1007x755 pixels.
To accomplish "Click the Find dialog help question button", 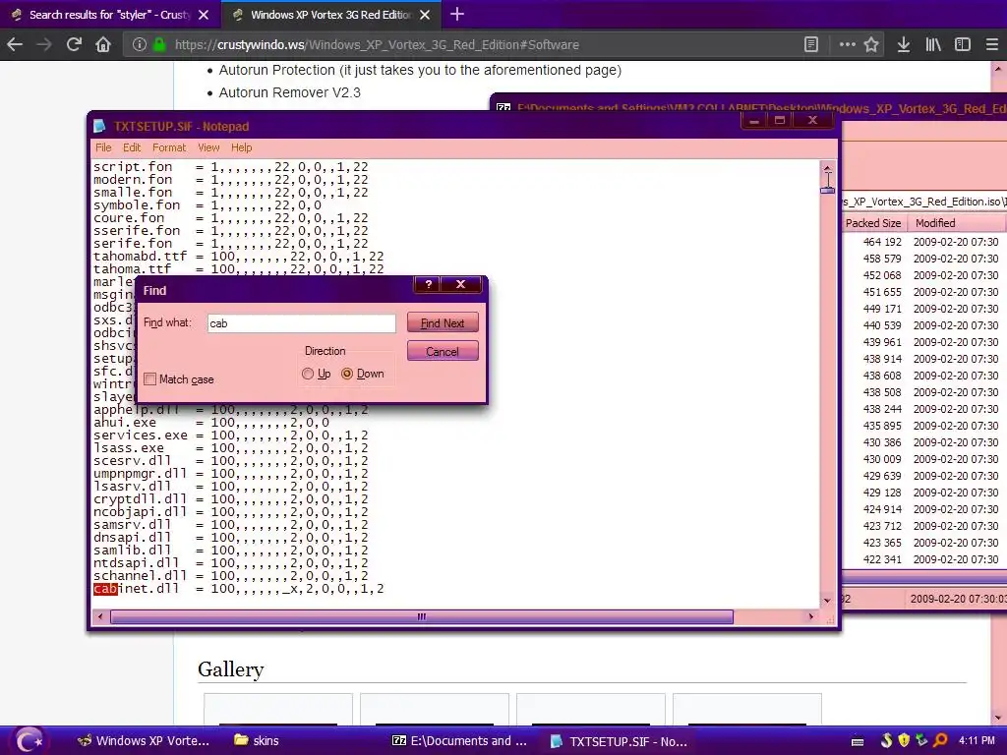I will tap(429, 284).
